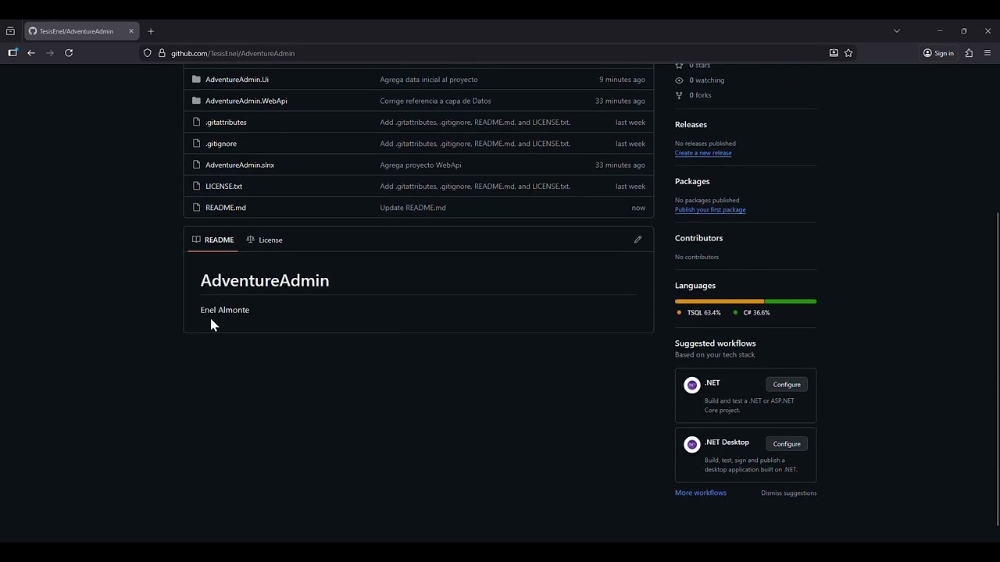Image resolution: width=1000 pixels, height=562 pixels.
Task: Open the extensions puzzle icon
Action: [x=969, y=53]
